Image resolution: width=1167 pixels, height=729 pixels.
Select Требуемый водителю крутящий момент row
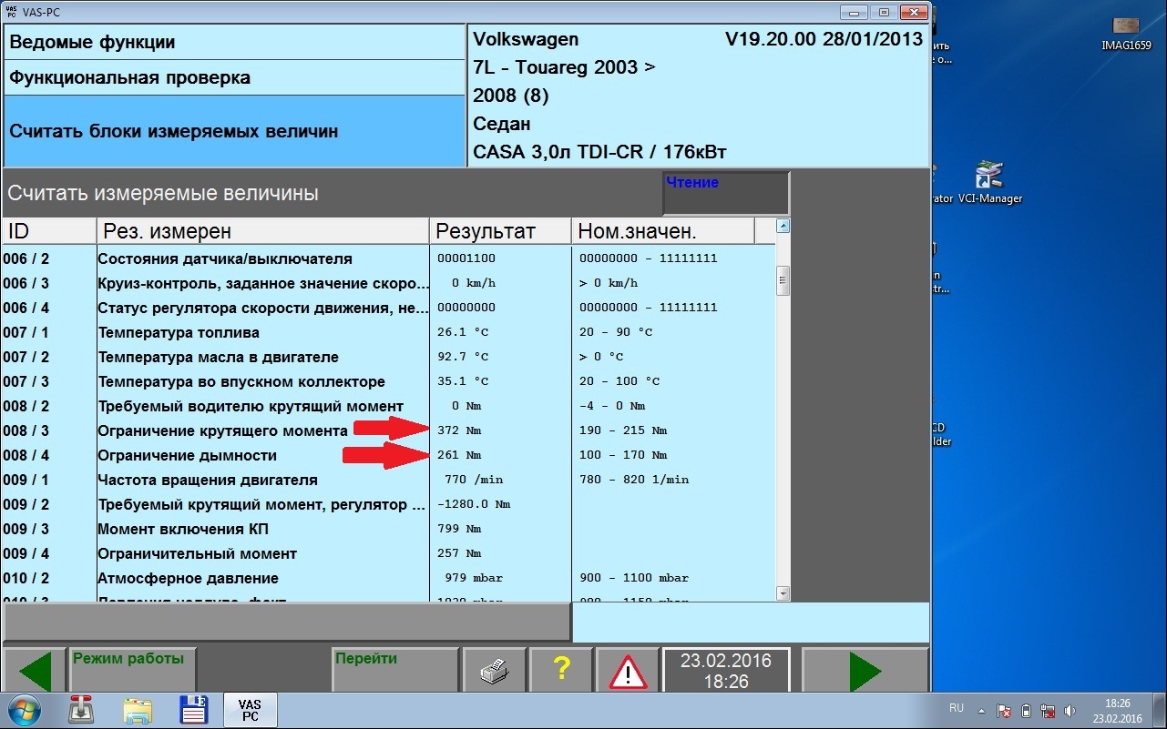(x=389, y=406)
